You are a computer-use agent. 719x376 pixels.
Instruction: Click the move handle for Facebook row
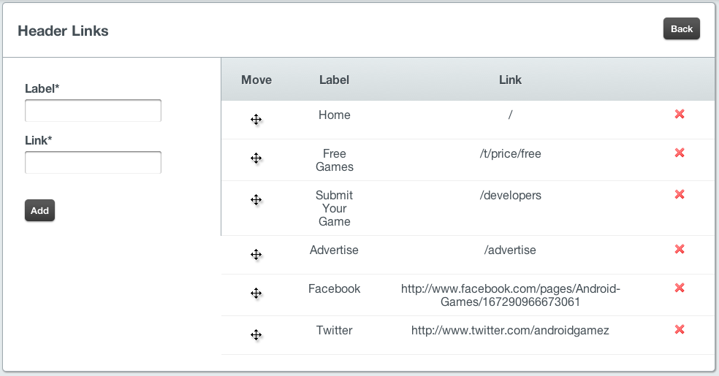point(256,293)
